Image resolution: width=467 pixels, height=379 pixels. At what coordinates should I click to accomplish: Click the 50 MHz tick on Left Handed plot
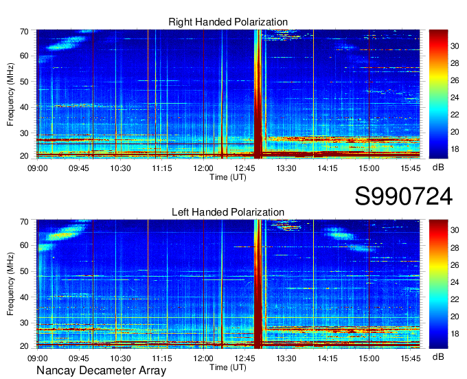pos(24,271)
